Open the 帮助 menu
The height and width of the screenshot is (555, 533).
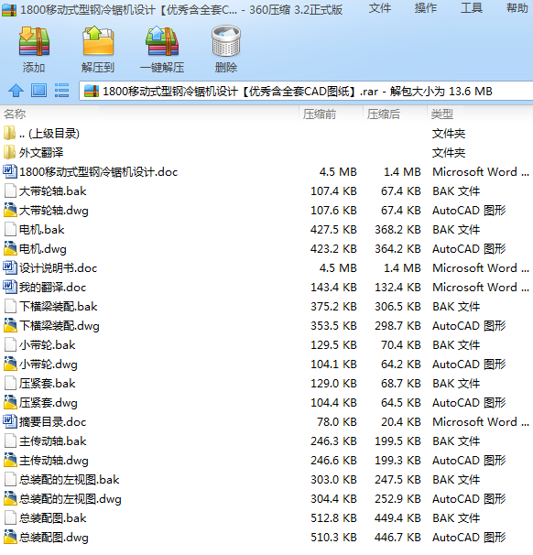click(x=517, y=8)
